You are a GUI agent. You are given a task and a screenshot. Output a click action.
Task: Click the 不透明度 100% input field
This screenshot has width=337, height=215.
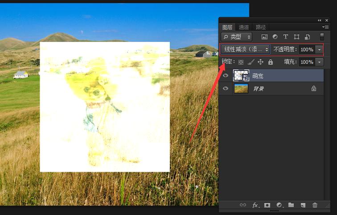pos(307,50)
